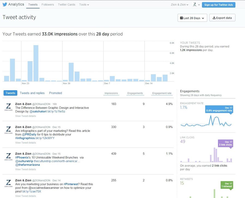Click the Dec 14 timestamp on Pinterest tweet
Image resolution: width=245 pixels, height=198 pixels.
(x=56, y=181)
